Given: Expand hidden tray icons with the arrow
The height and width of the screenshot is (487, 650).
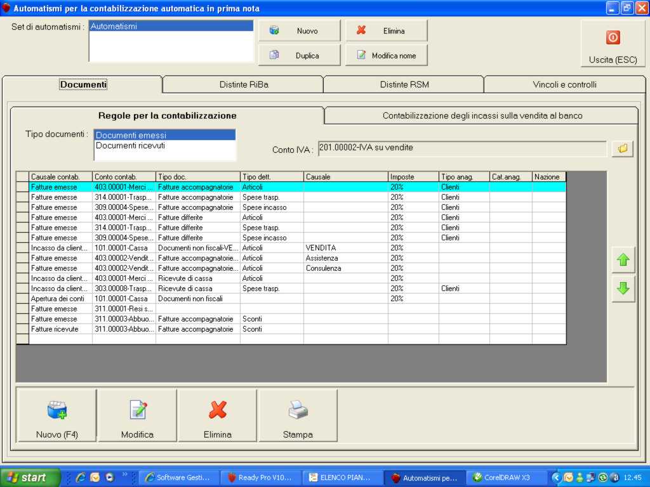Looking at the screenshot, I should pos(556,477).
